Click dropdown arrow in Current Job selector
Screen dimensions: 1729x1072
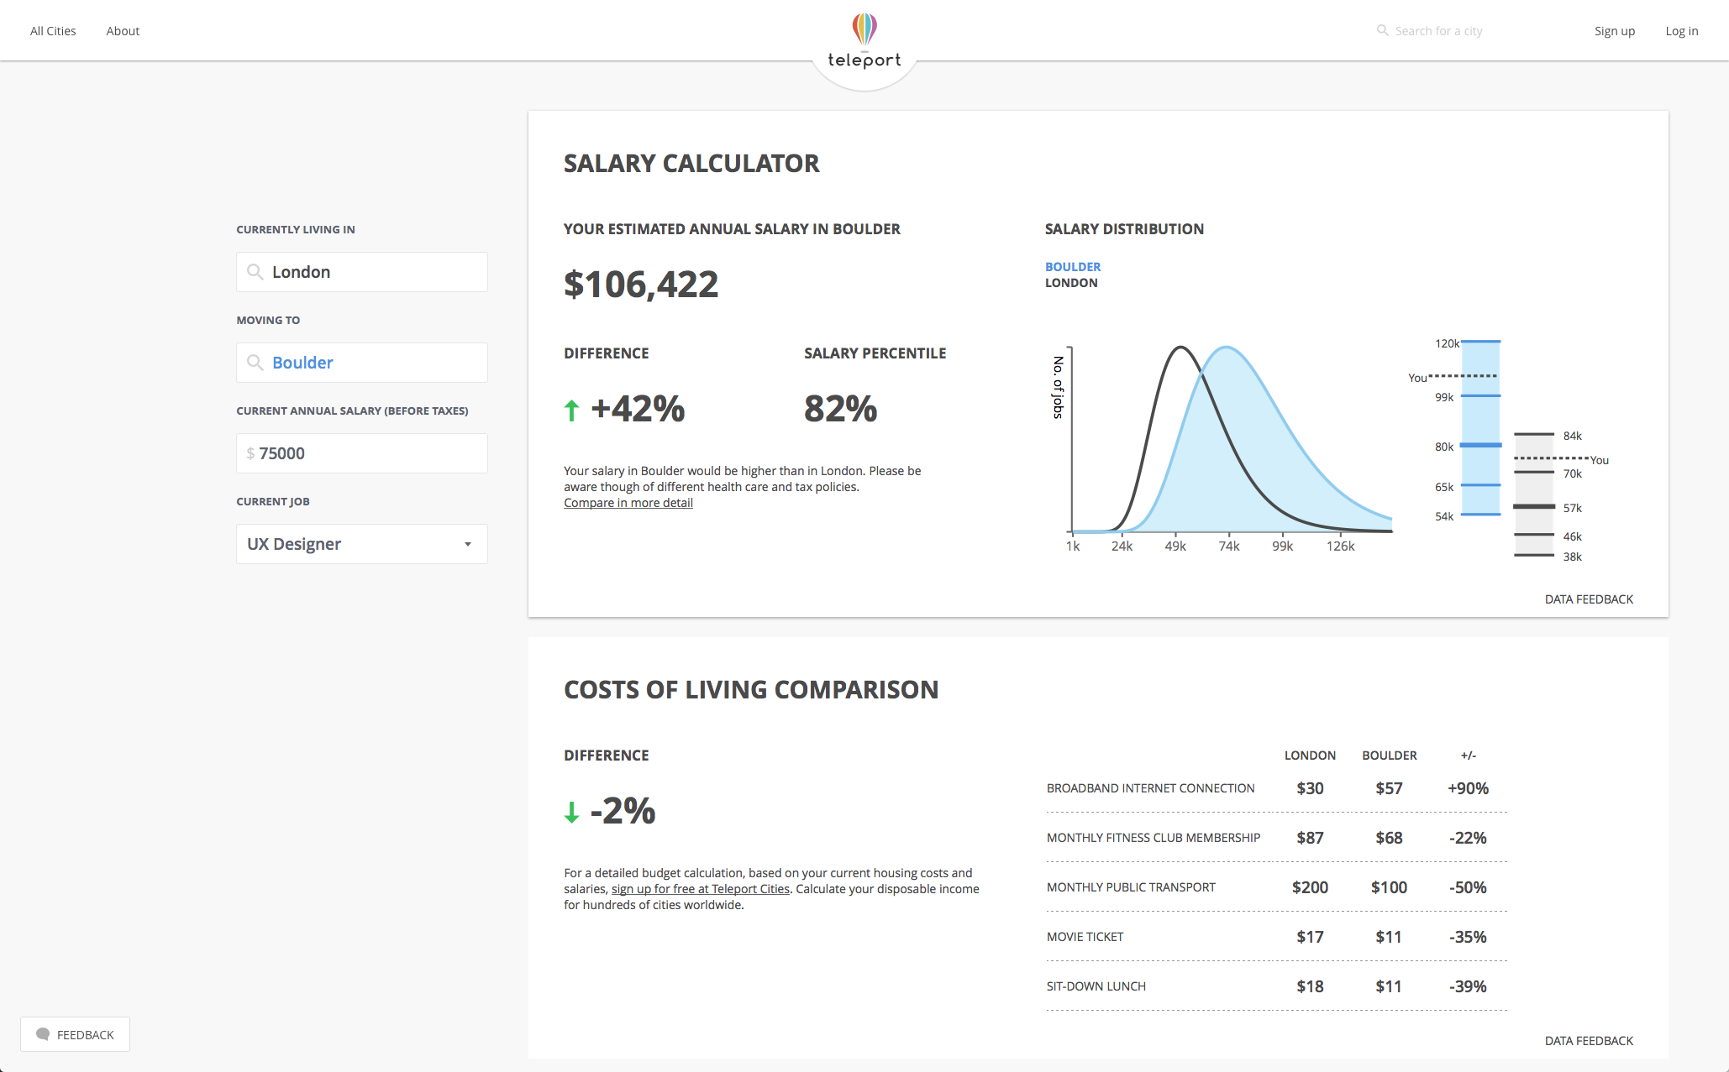(468, 544)
